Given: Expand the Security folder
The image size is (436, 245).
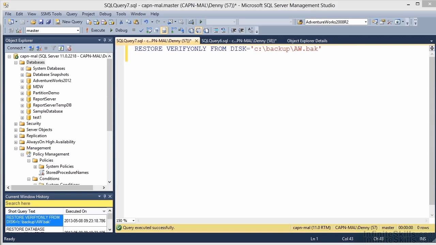Looking at the screenshot, I should [x=16, y=124].
